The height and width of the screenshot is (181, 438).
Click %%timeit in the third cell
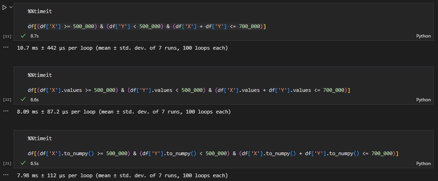point(39,138)
